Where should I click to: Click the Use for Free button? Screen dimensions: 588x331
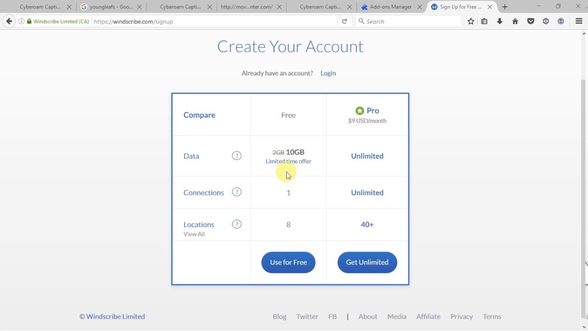point(288,262)
